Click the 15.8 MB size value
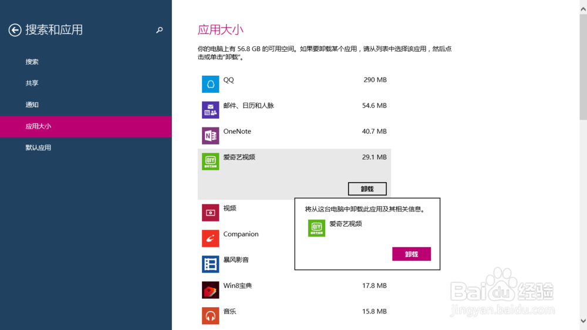Screen dimensions: 587x330 coord(375,312)
